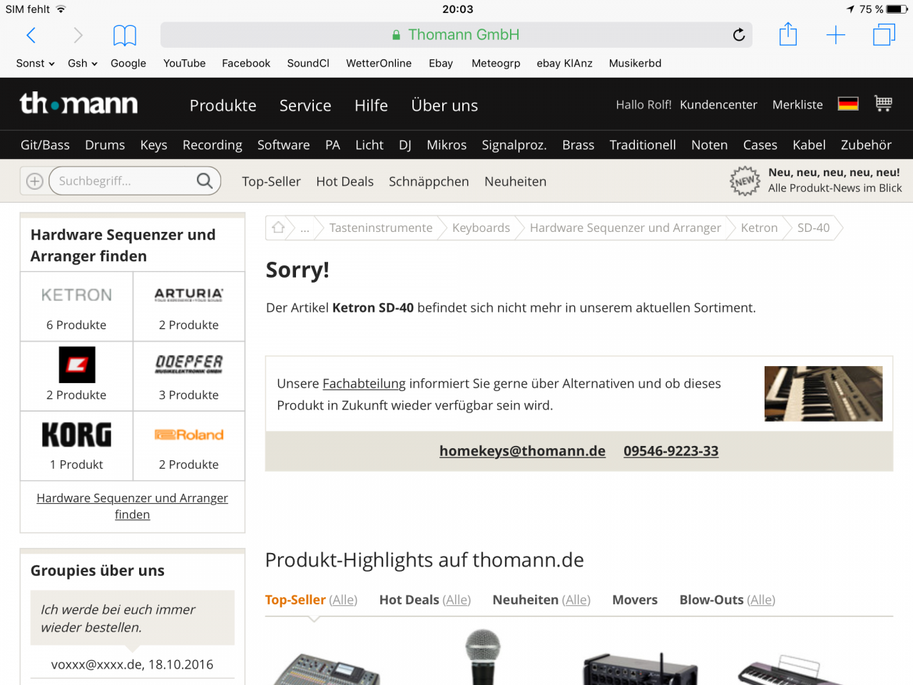The image size is (913, 685).
Task: Open the shopping cart
Action: tap(884, 103)
